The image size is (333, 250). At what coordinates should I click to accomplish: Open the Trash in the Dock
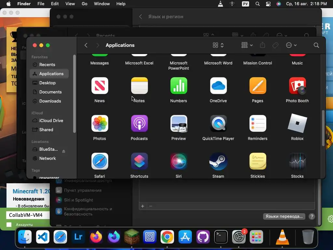pyautogui.click(x=308, y=237)
